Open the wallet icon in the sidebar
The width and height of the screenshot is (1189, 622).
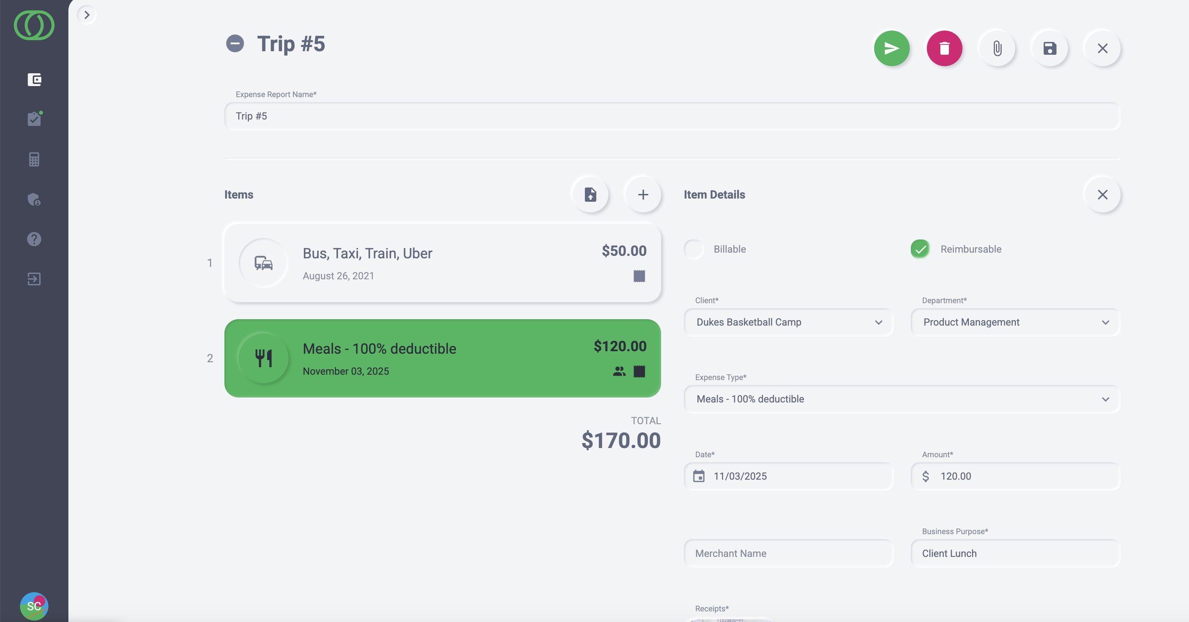(34, 79)
